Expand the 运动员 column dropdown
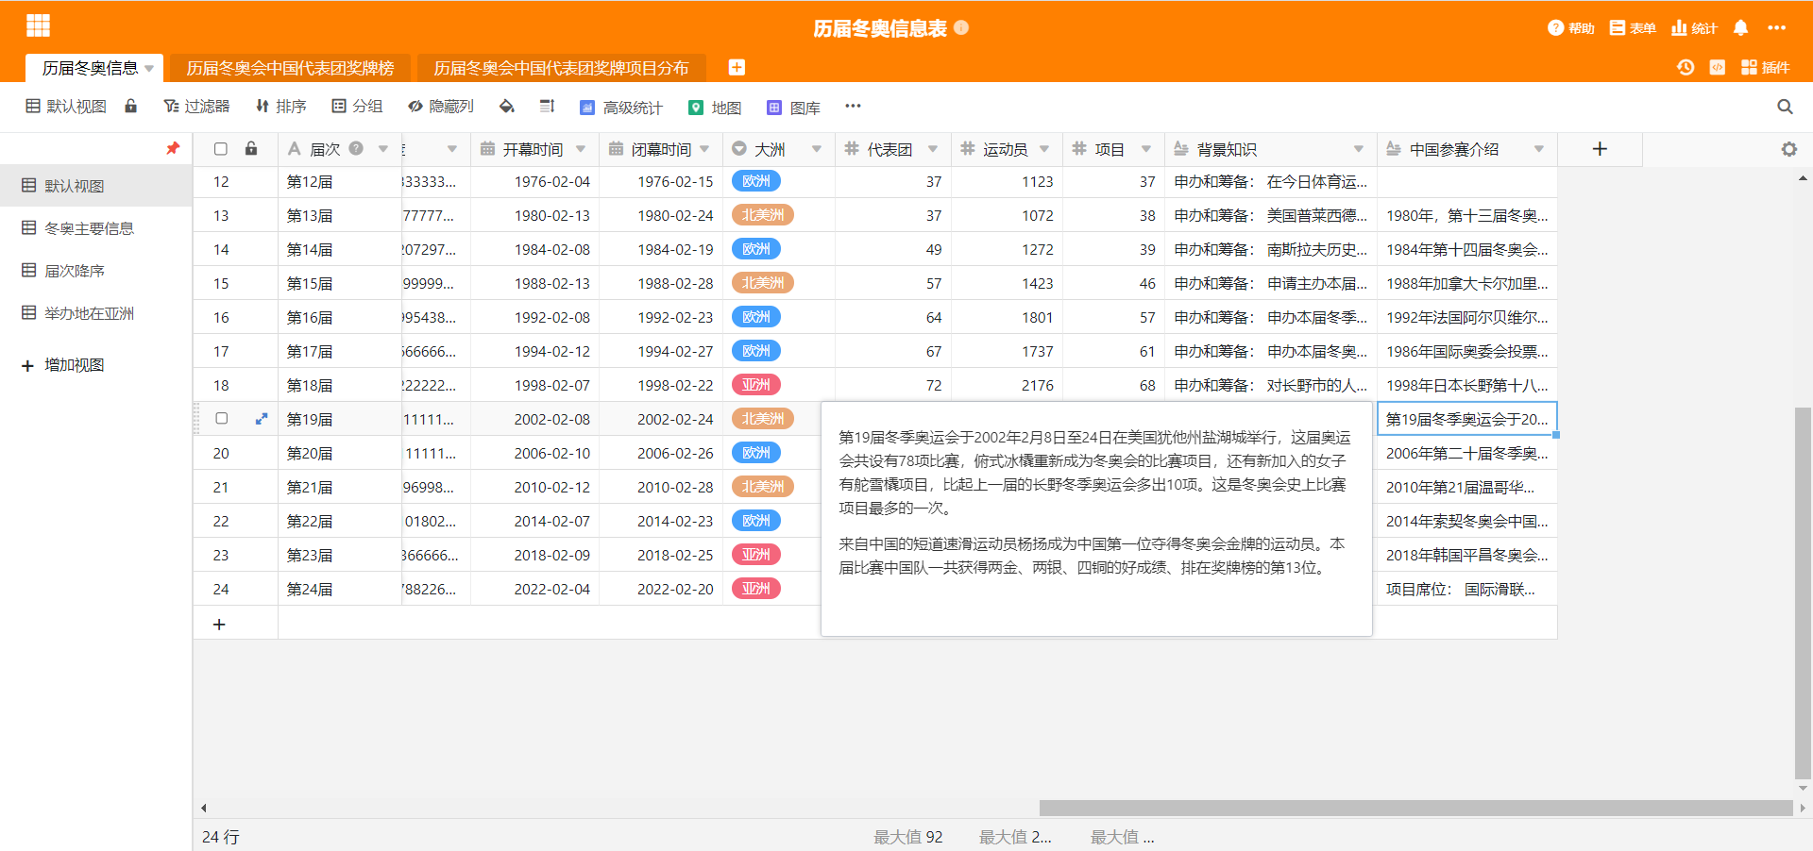Image resolution: width=1813 pixels, height=851 pixels. pos(1044,149)
